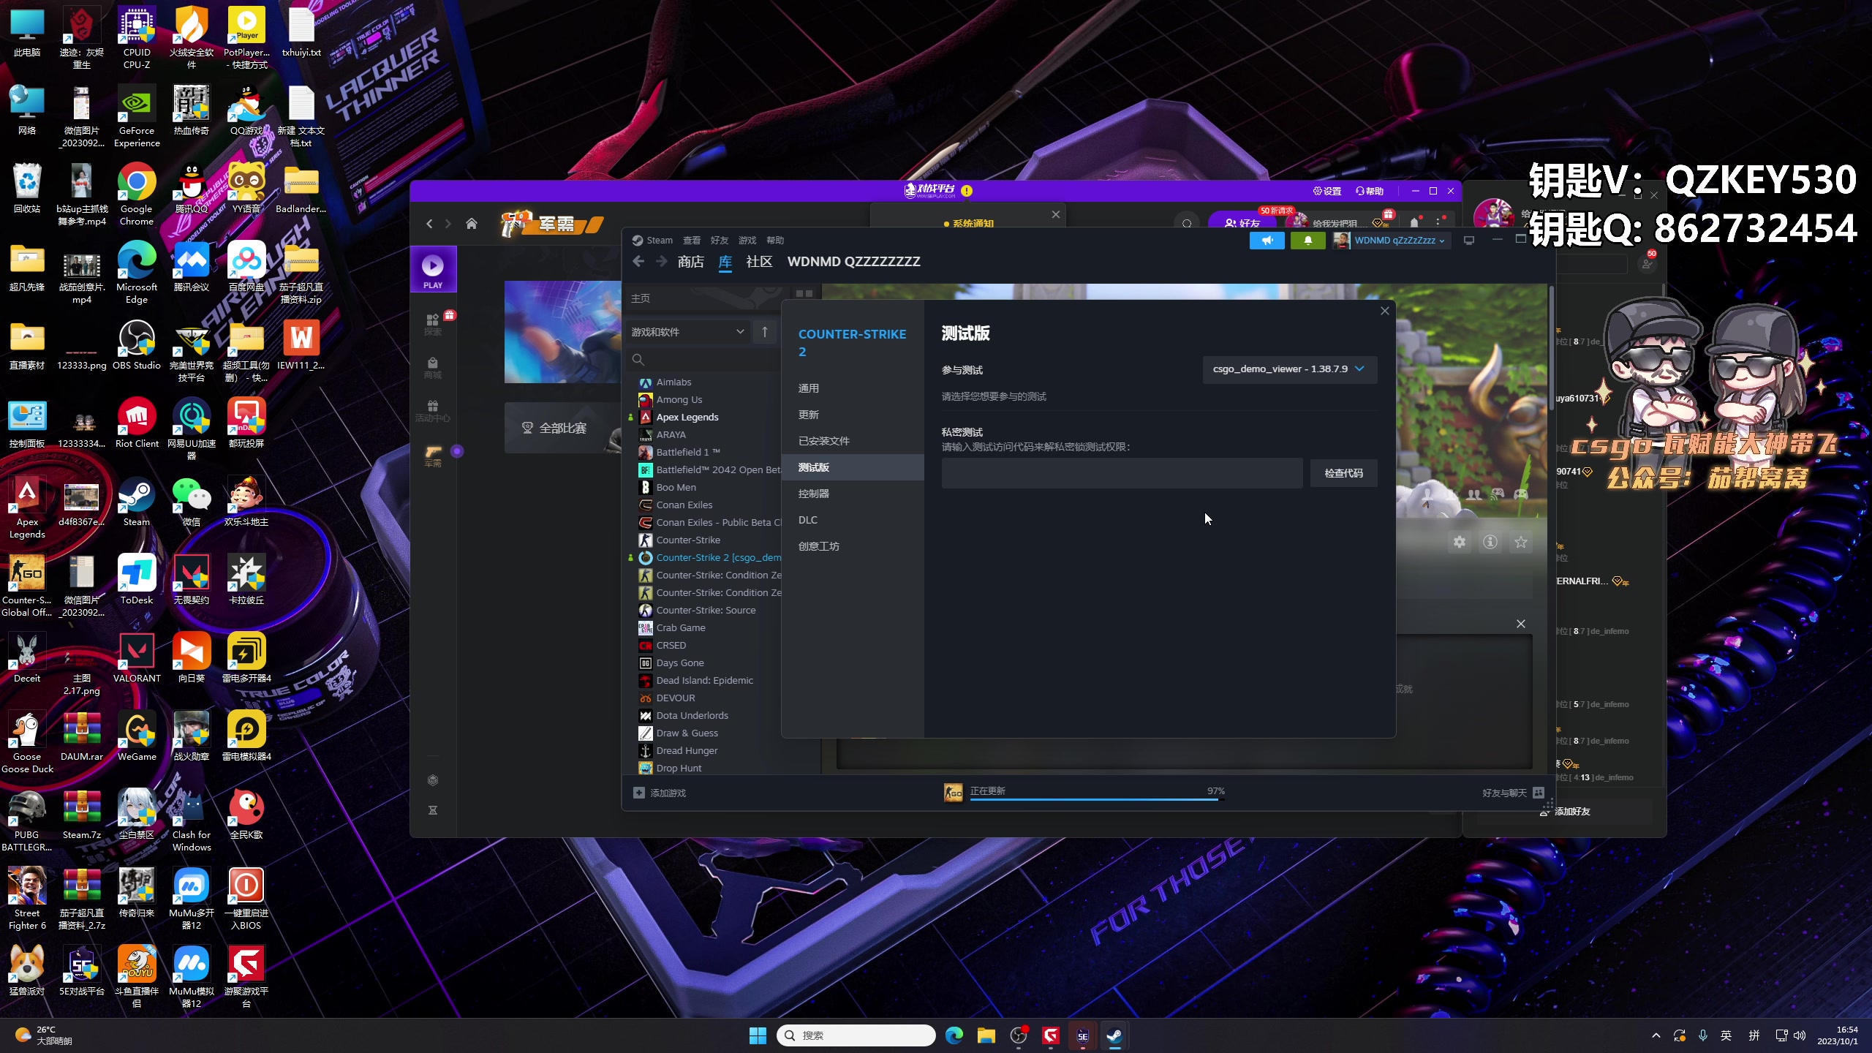Open 活动中心 in the 5E sidebar

(433, 411)
